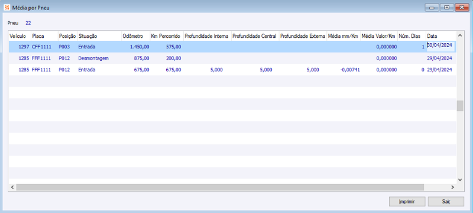473x213 pixels.
Task: Click the Profundidade Externa column header
Action: coord(303,36)
